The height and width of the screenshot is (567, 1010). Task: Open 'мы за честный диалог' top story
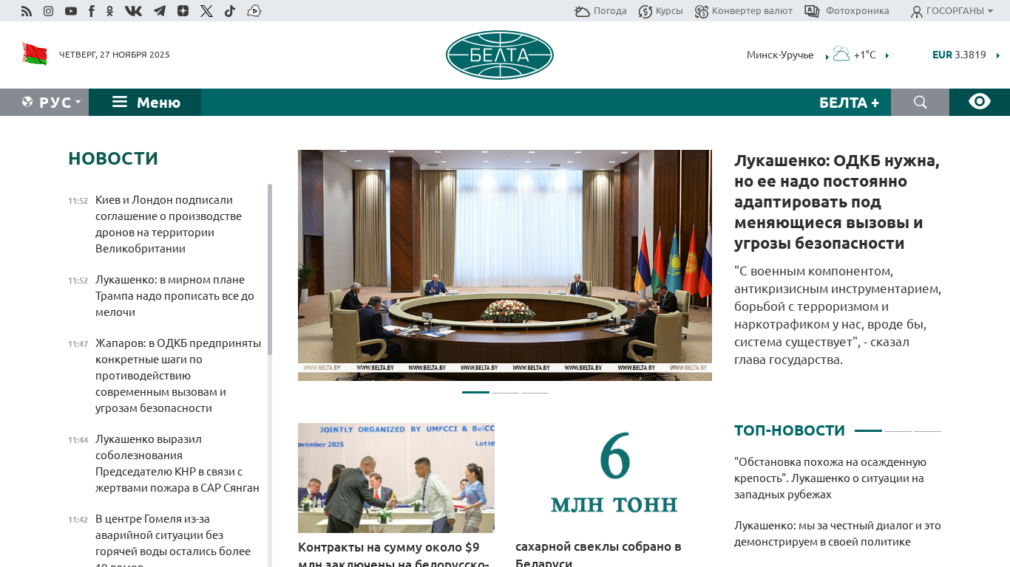pyautogui.click(x=838, y=534)
